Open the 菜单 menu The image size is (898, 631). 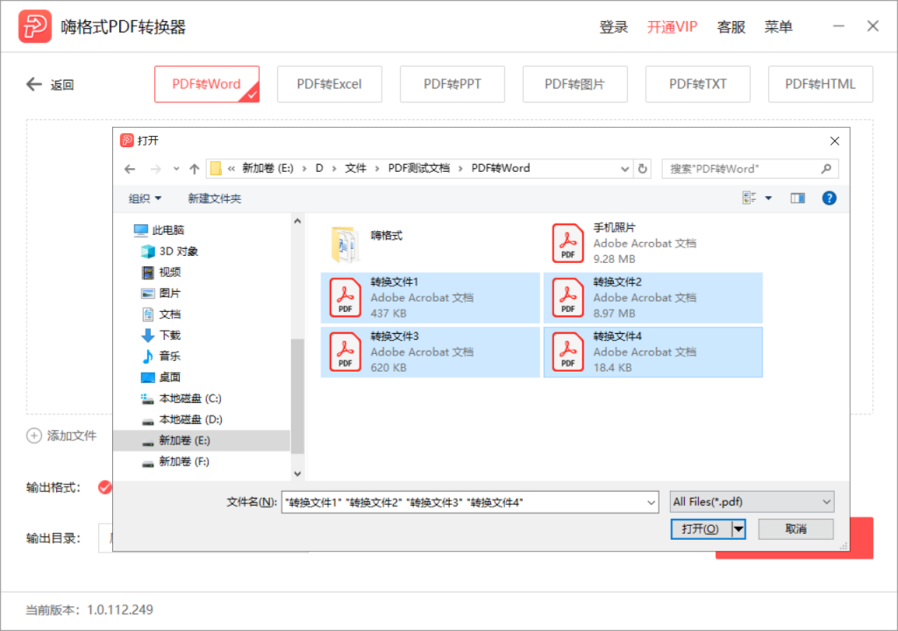779,27
